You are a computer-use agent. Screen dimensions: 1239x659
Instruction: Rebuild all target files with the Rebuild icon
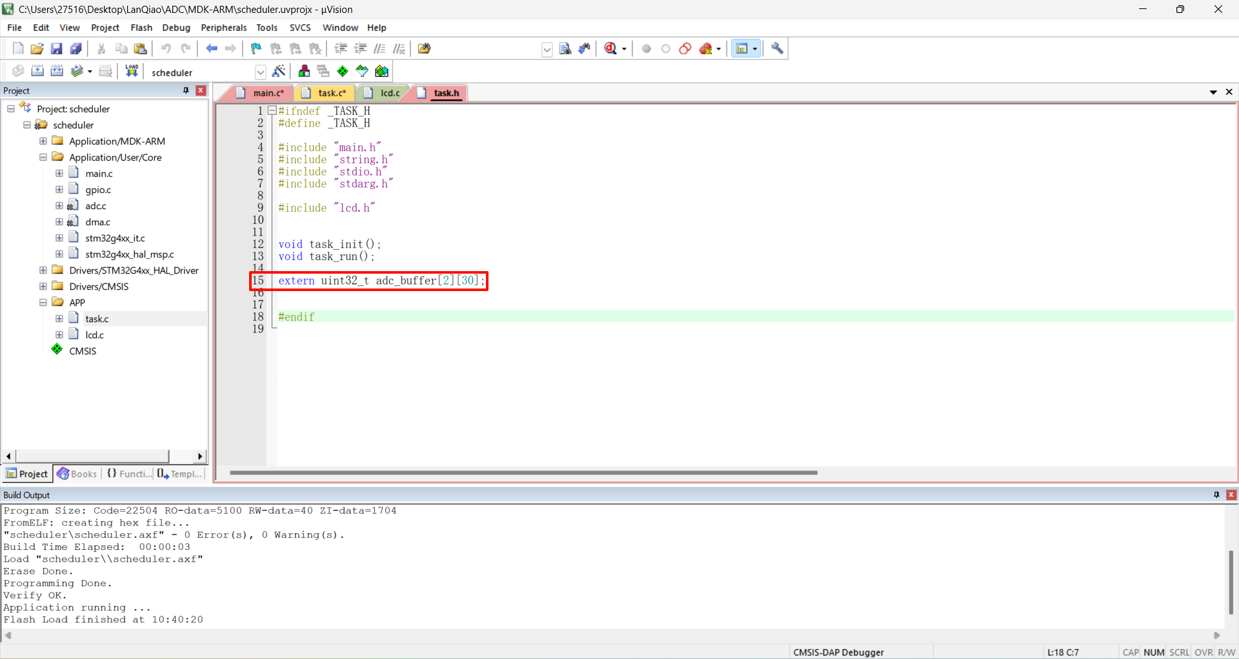click(x=57, y=71)
